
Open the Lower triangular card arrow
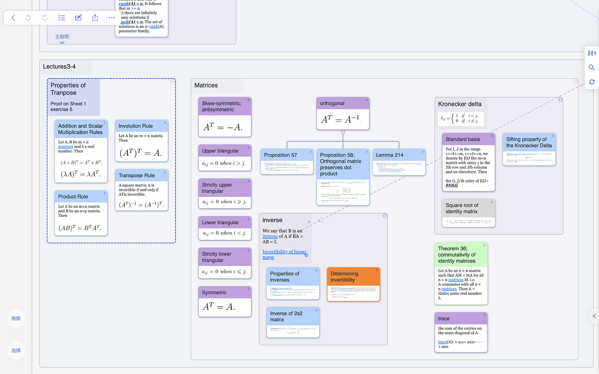point(248,219)
